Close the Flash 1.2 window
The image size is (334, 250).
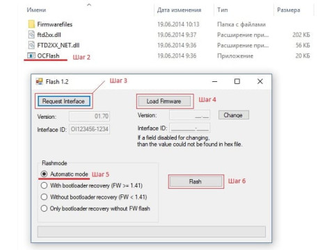coord(260,81)
